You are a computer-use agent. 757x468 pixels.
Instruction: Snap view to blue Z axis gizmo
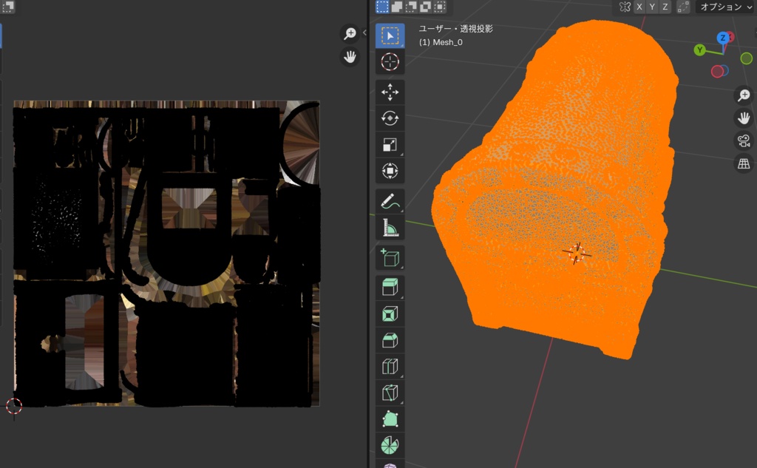pos(723,38)
